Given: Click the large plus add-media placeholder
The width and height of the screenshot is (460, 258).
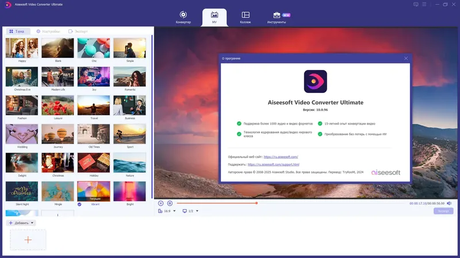Looking at the screenshot, I should point(28,240).
